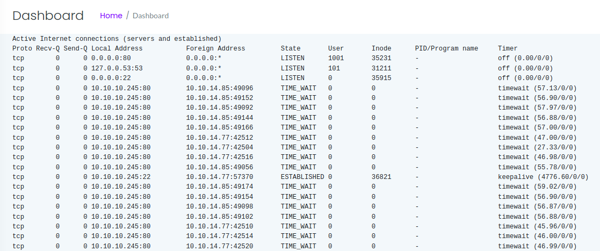Select foreign address 10.10.14.77:42510
Viewport: 600px width, 251px height.
click(220, 226)
